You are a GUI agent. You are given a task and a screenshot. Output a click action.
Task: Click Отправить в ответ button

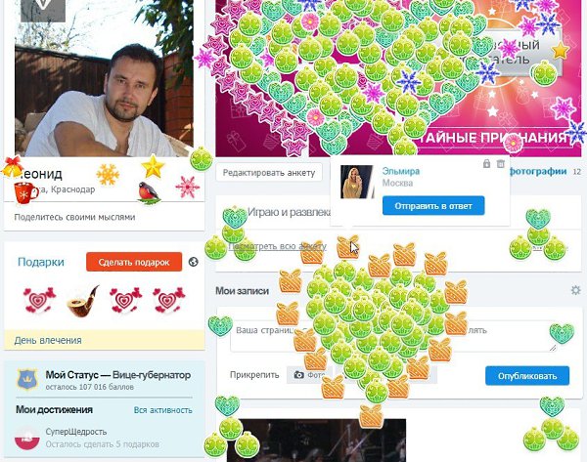[433, 205]
